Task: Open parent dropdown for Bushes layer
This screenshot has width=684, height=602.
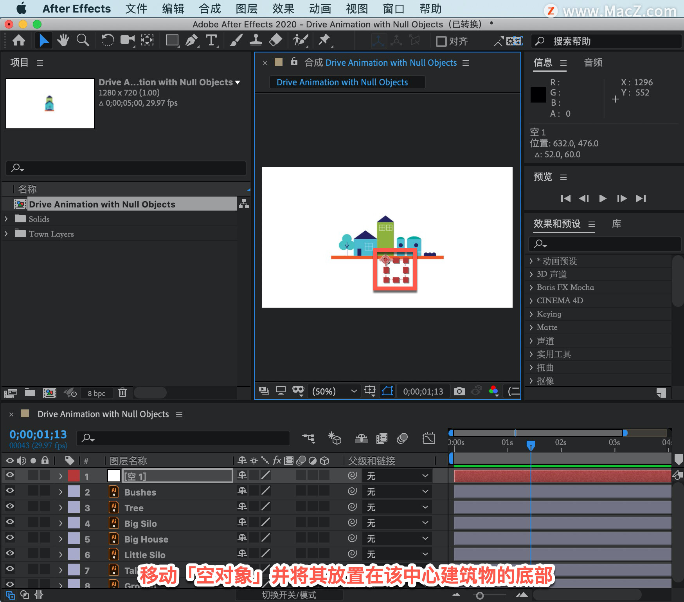Action: 398,492
